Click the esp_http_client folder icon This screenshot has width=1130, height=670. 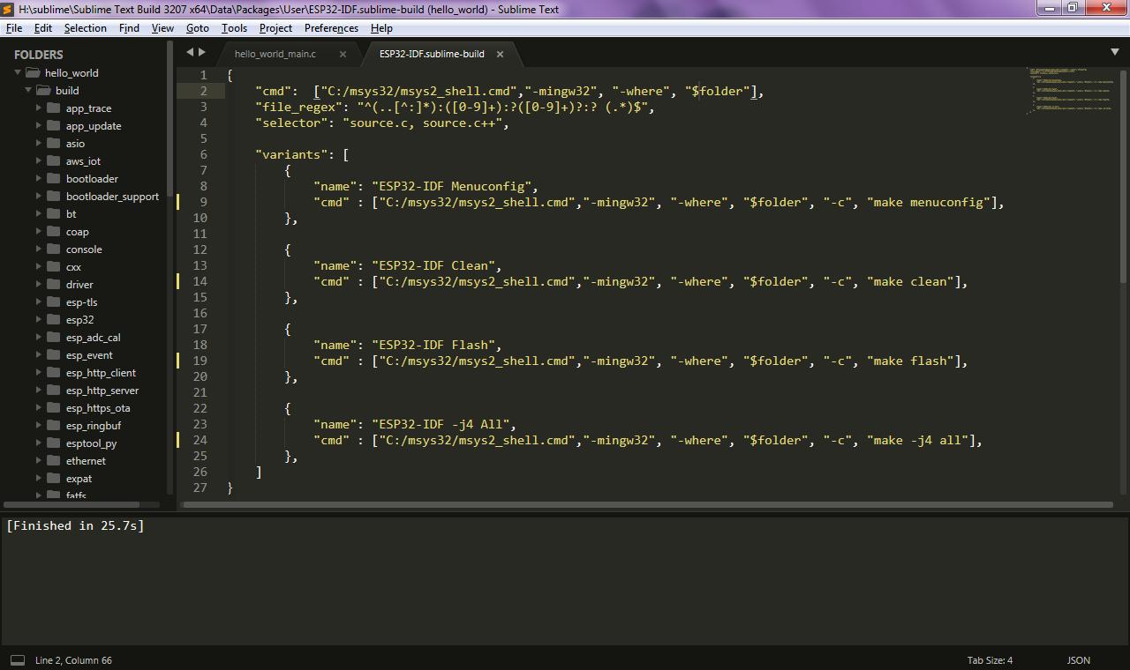pyautogui.click(x=53, y=373)
